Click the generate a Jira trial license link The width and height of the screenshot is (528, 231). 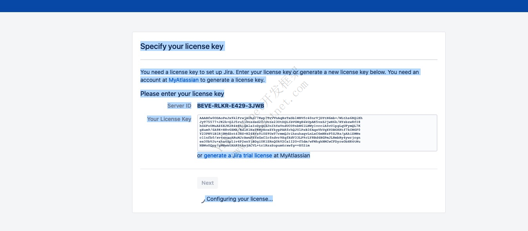(x=238, y=155)
